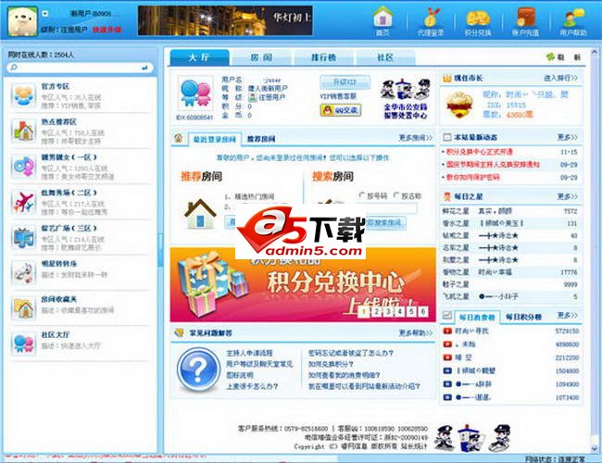Click the 刷新 refresh icon
Screen dimensions: 602x463
click(551, 57)
